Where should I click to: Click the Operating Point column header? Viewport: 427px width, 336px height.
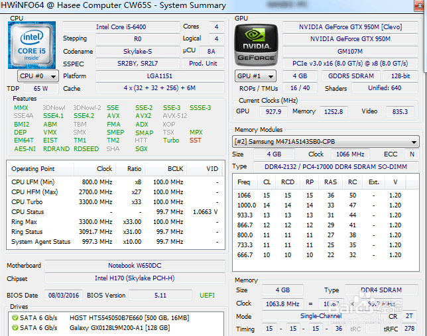tap(40, 169)
